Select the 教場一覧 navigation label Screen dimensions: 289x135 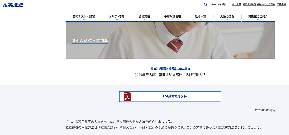pyautogui.click(x=200, y=16)
